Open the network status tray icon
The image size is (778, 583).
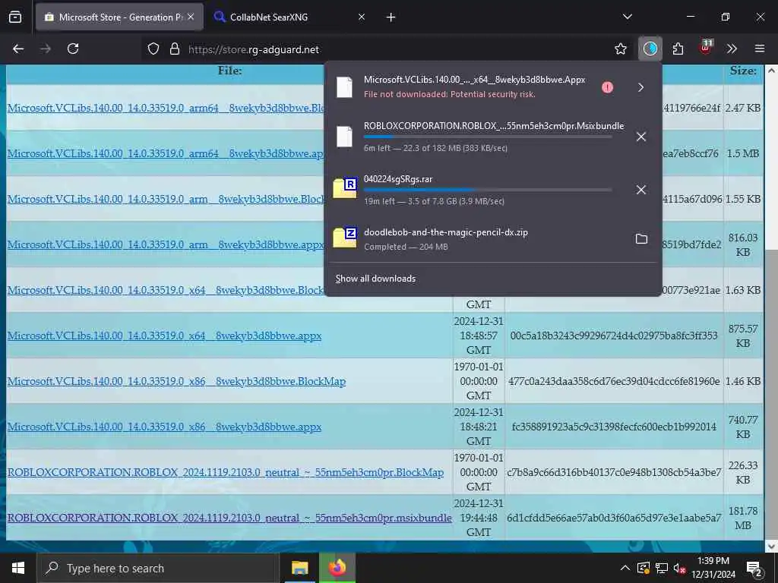(662, 568)
